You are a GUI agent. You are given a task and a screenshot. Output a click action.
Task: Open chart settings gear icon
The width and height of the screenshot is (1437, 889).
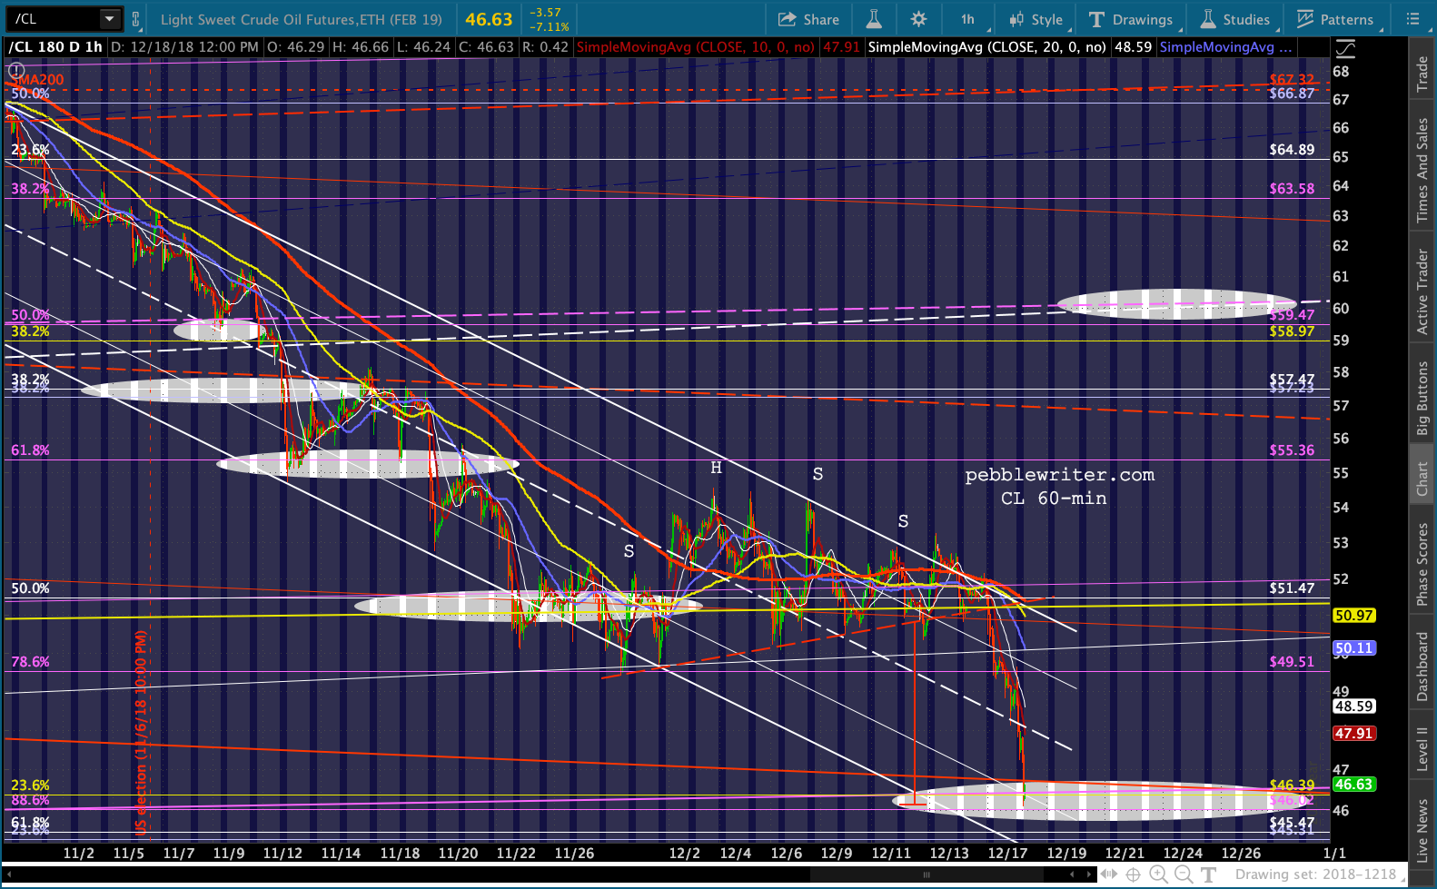point(918,19)
